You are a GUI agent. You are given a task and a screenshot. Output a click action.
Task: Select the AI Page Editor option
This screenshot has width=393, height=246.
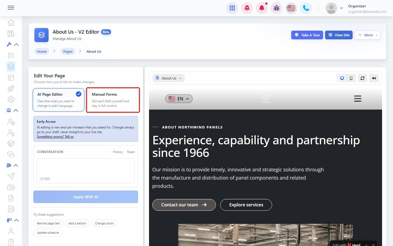(58, 100)
